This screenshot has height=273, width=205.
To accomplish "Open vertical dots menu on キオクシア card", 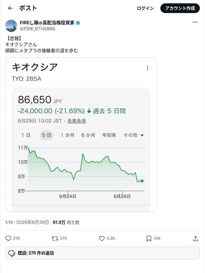I will (x=148, y=68).
